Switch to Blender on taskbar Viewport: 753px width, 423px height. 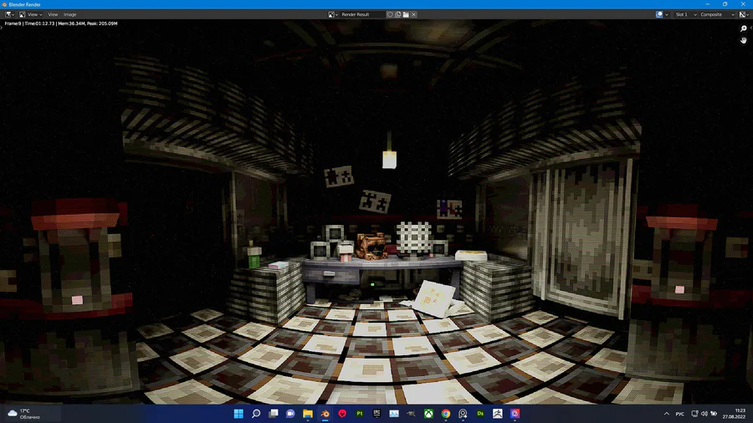point(325,414)
